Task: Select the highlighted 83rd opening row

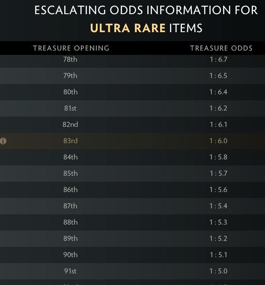Action: point(133,141)
